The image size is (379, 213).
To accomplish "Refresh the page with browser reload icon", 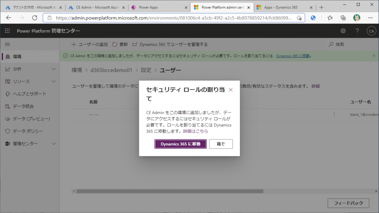I will (35, 18).
